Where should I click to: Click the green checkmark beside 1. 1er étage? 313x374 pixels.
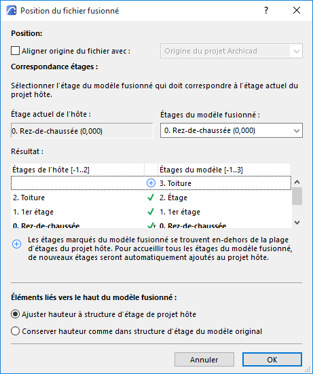click(x=151, y=212)
